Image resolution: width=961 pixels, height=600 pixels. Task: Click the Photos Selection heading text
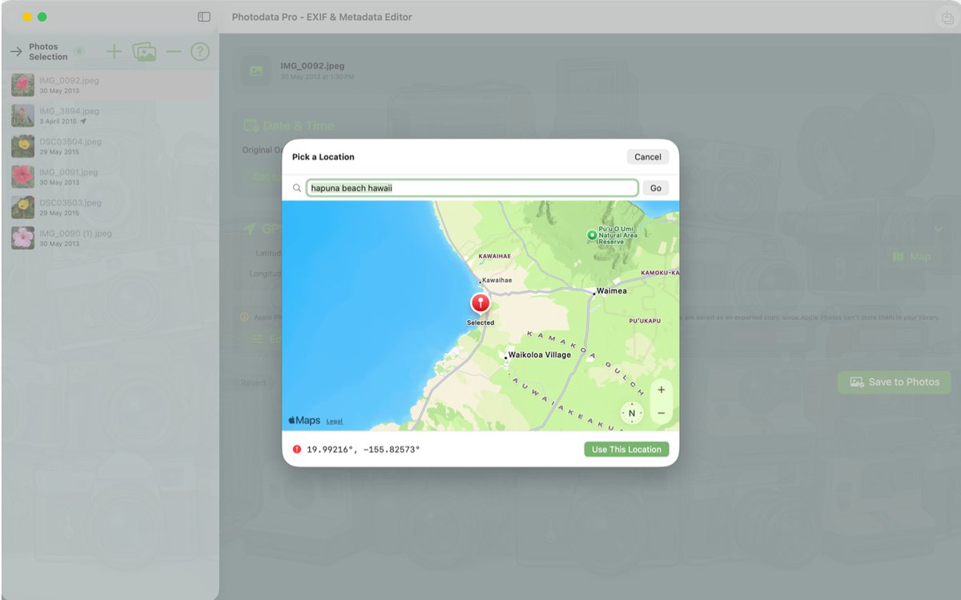pos(48,52)
